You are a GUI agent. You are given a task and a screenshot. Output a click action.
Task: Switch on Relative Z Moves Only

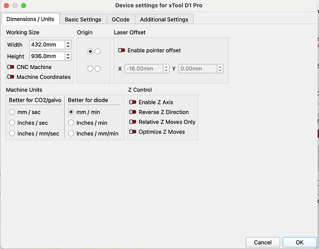[133, 122]
